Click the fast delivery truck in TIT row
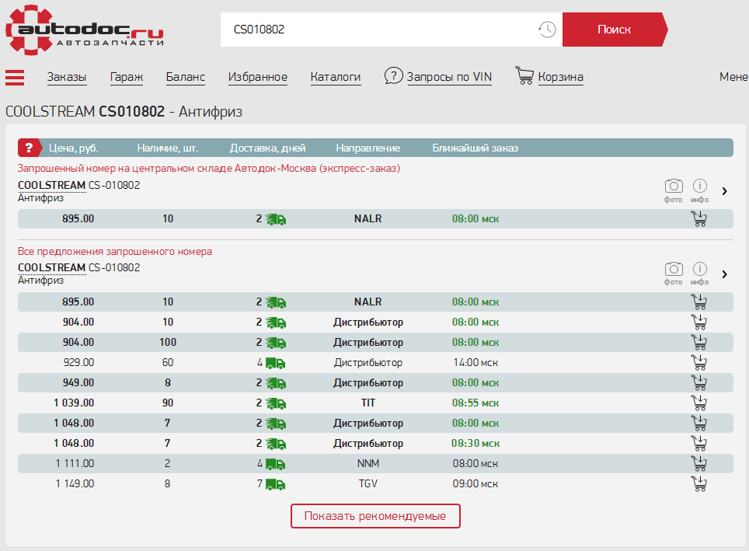The image size is (749, 551). pyautogui.click(x=275, y=403)
